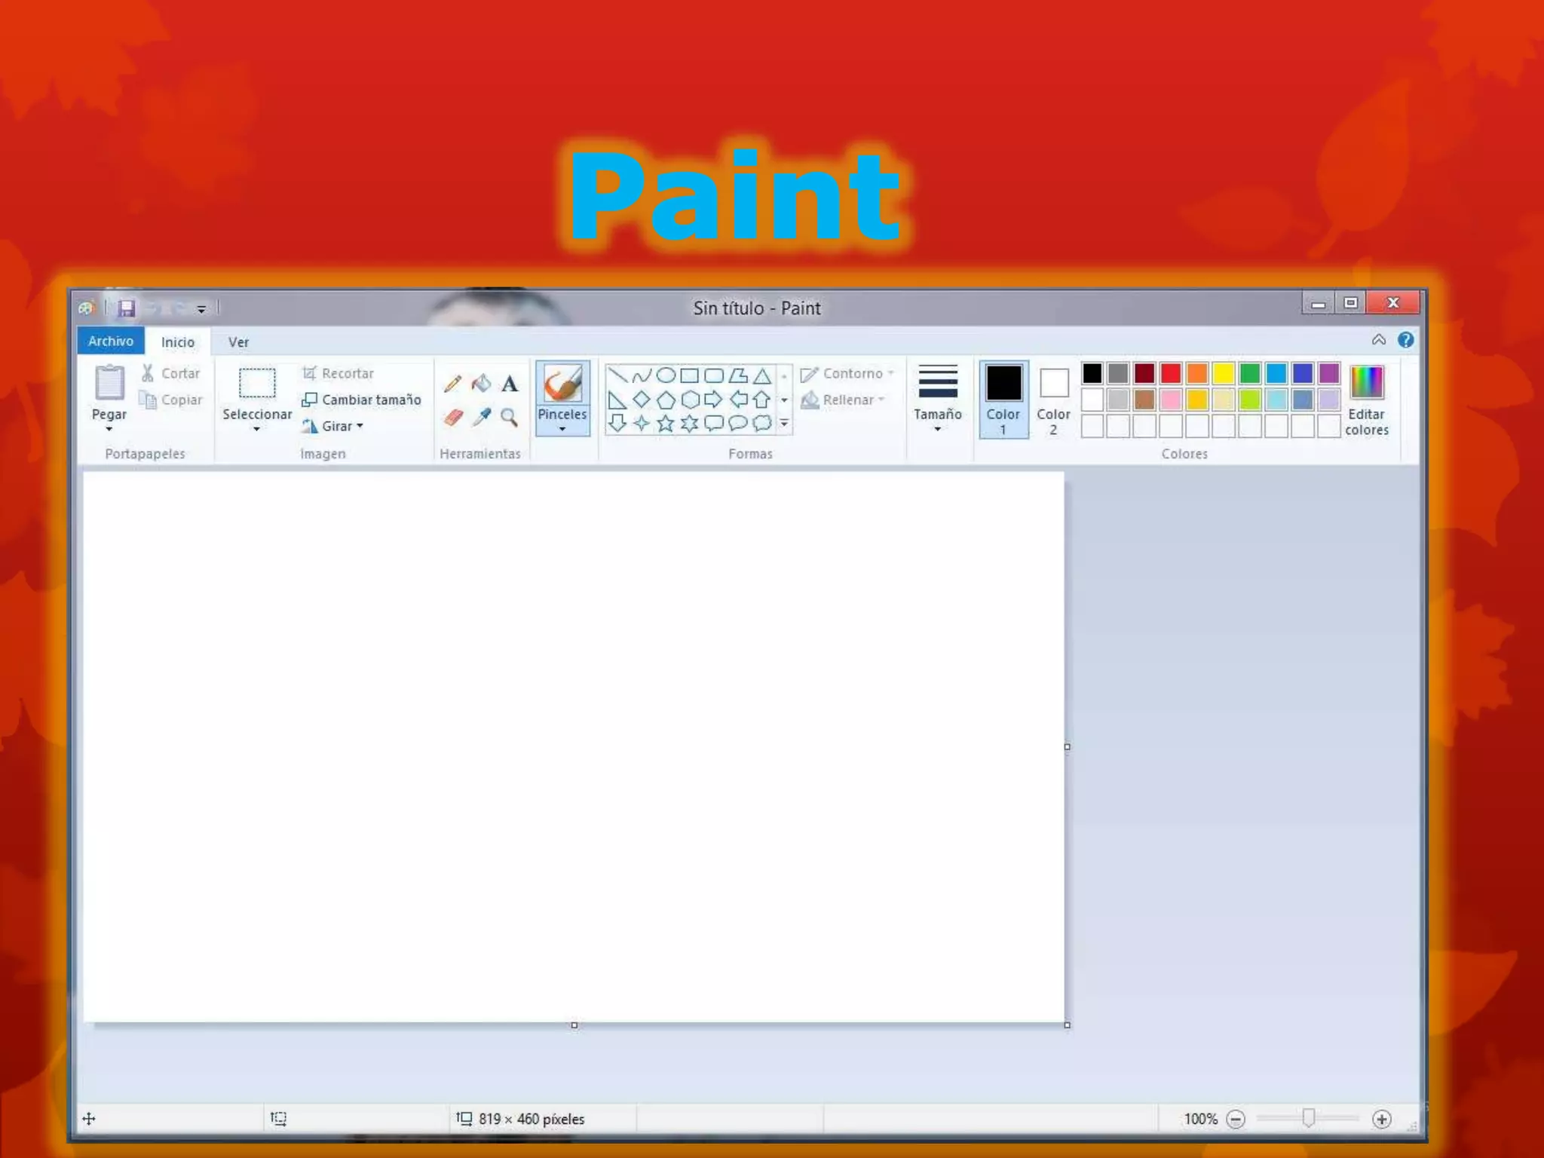Screen dimensions: 1544x1158
Task: Click the canvas bottom-right corner resize handle
Action: pyautogui.click(x=1067, y=1025)
